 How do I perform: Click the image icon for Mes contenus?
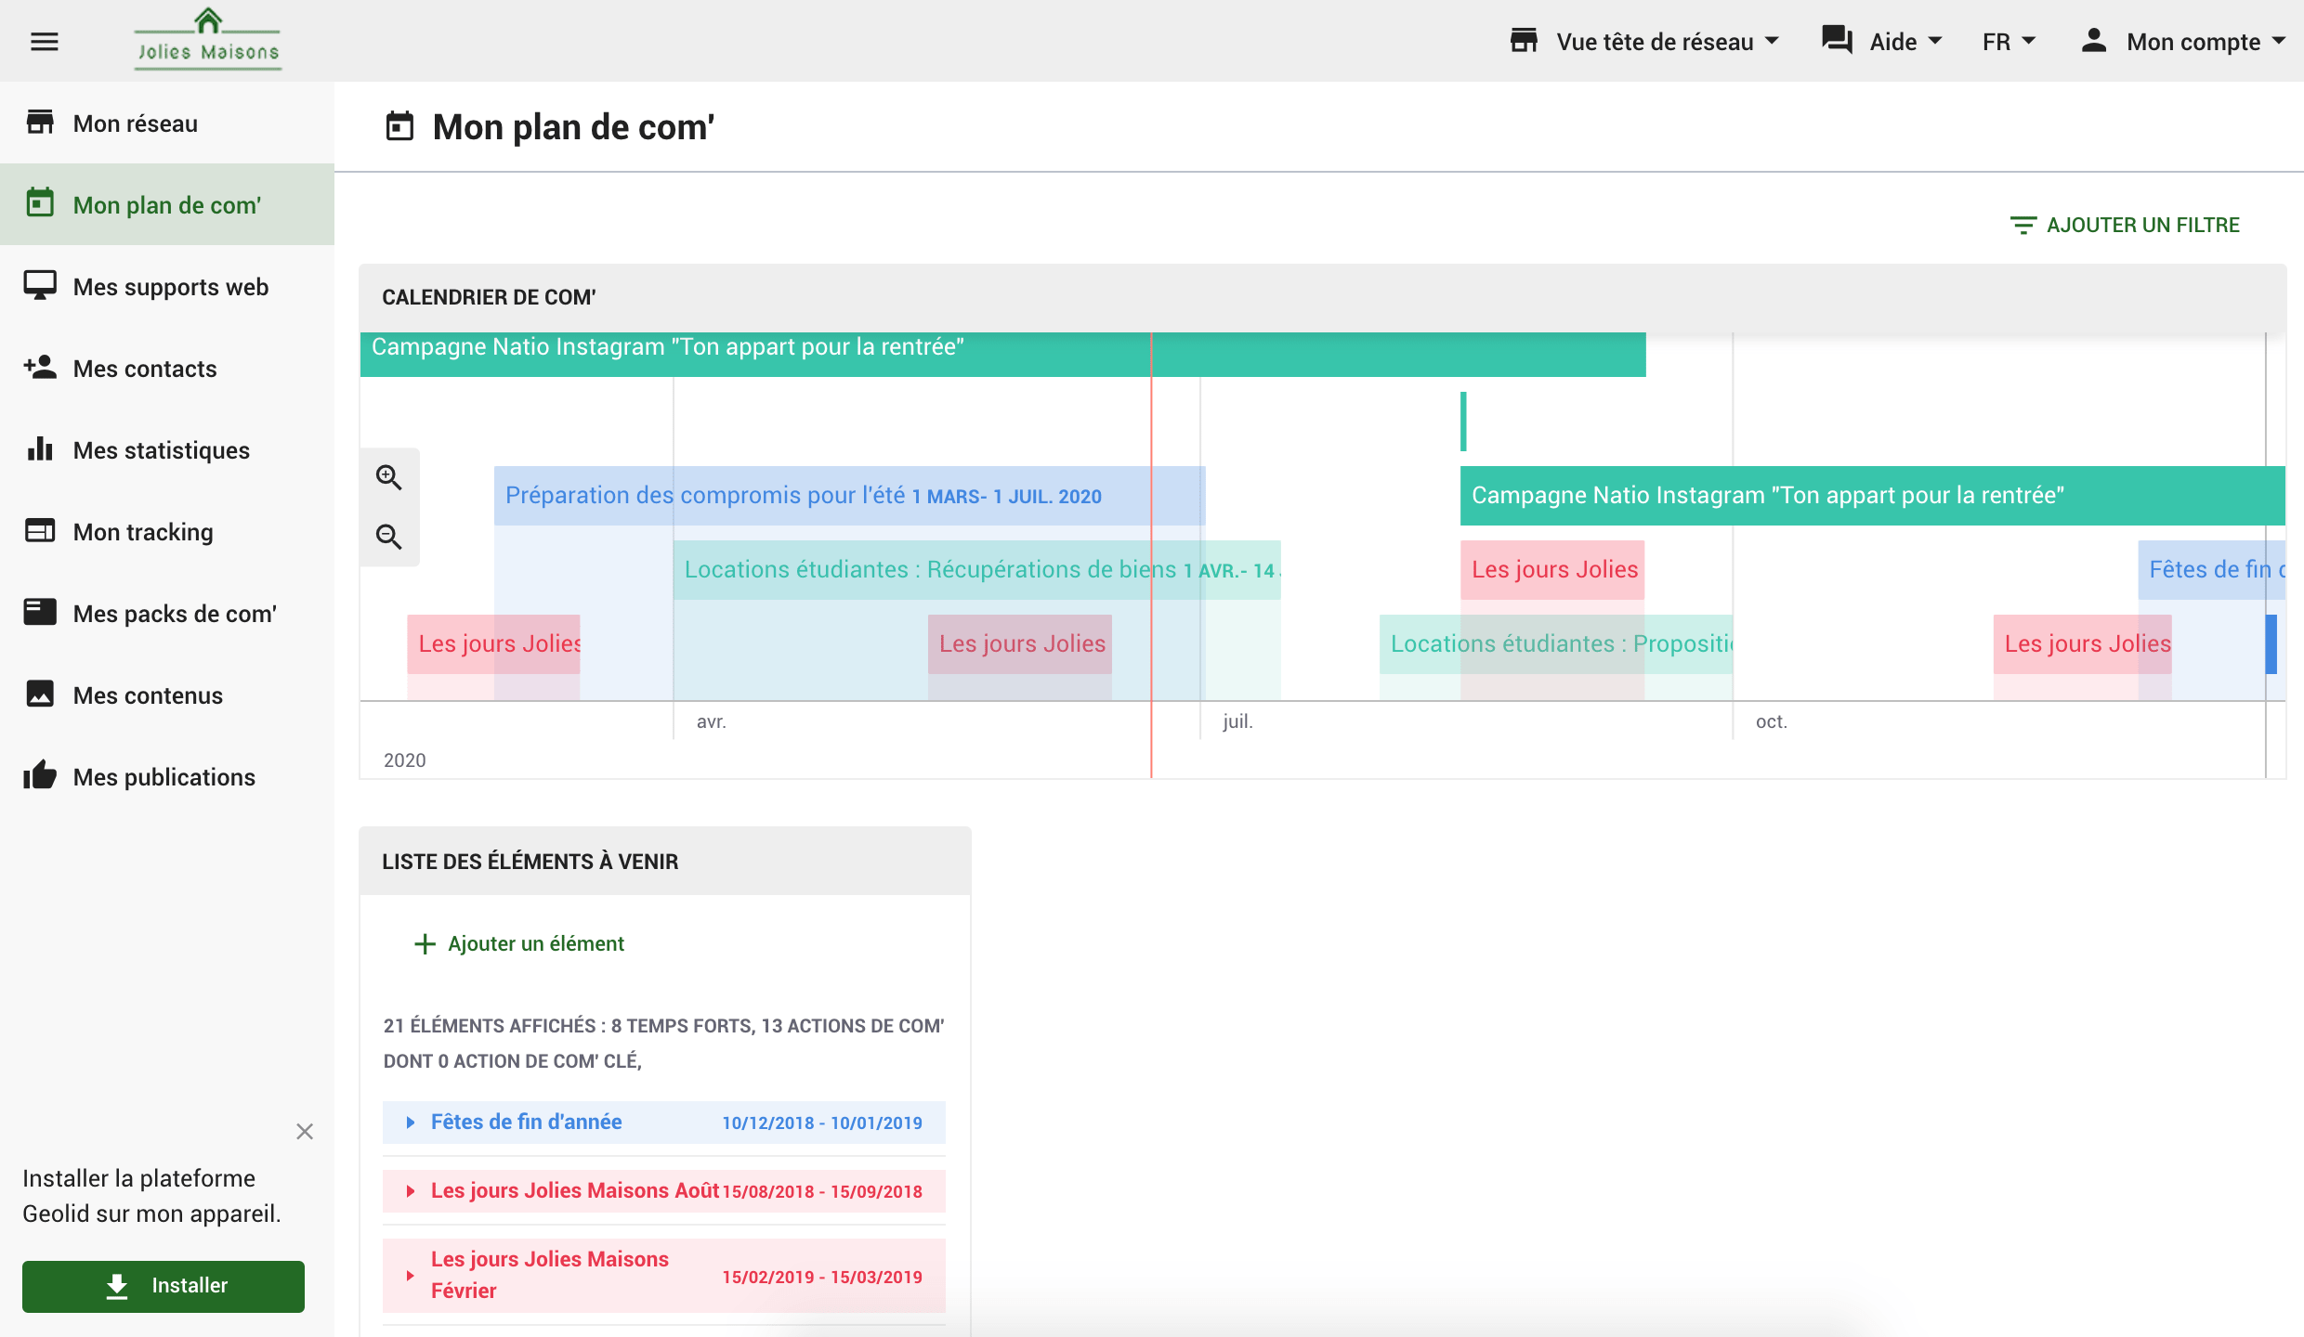pos(40,694)
